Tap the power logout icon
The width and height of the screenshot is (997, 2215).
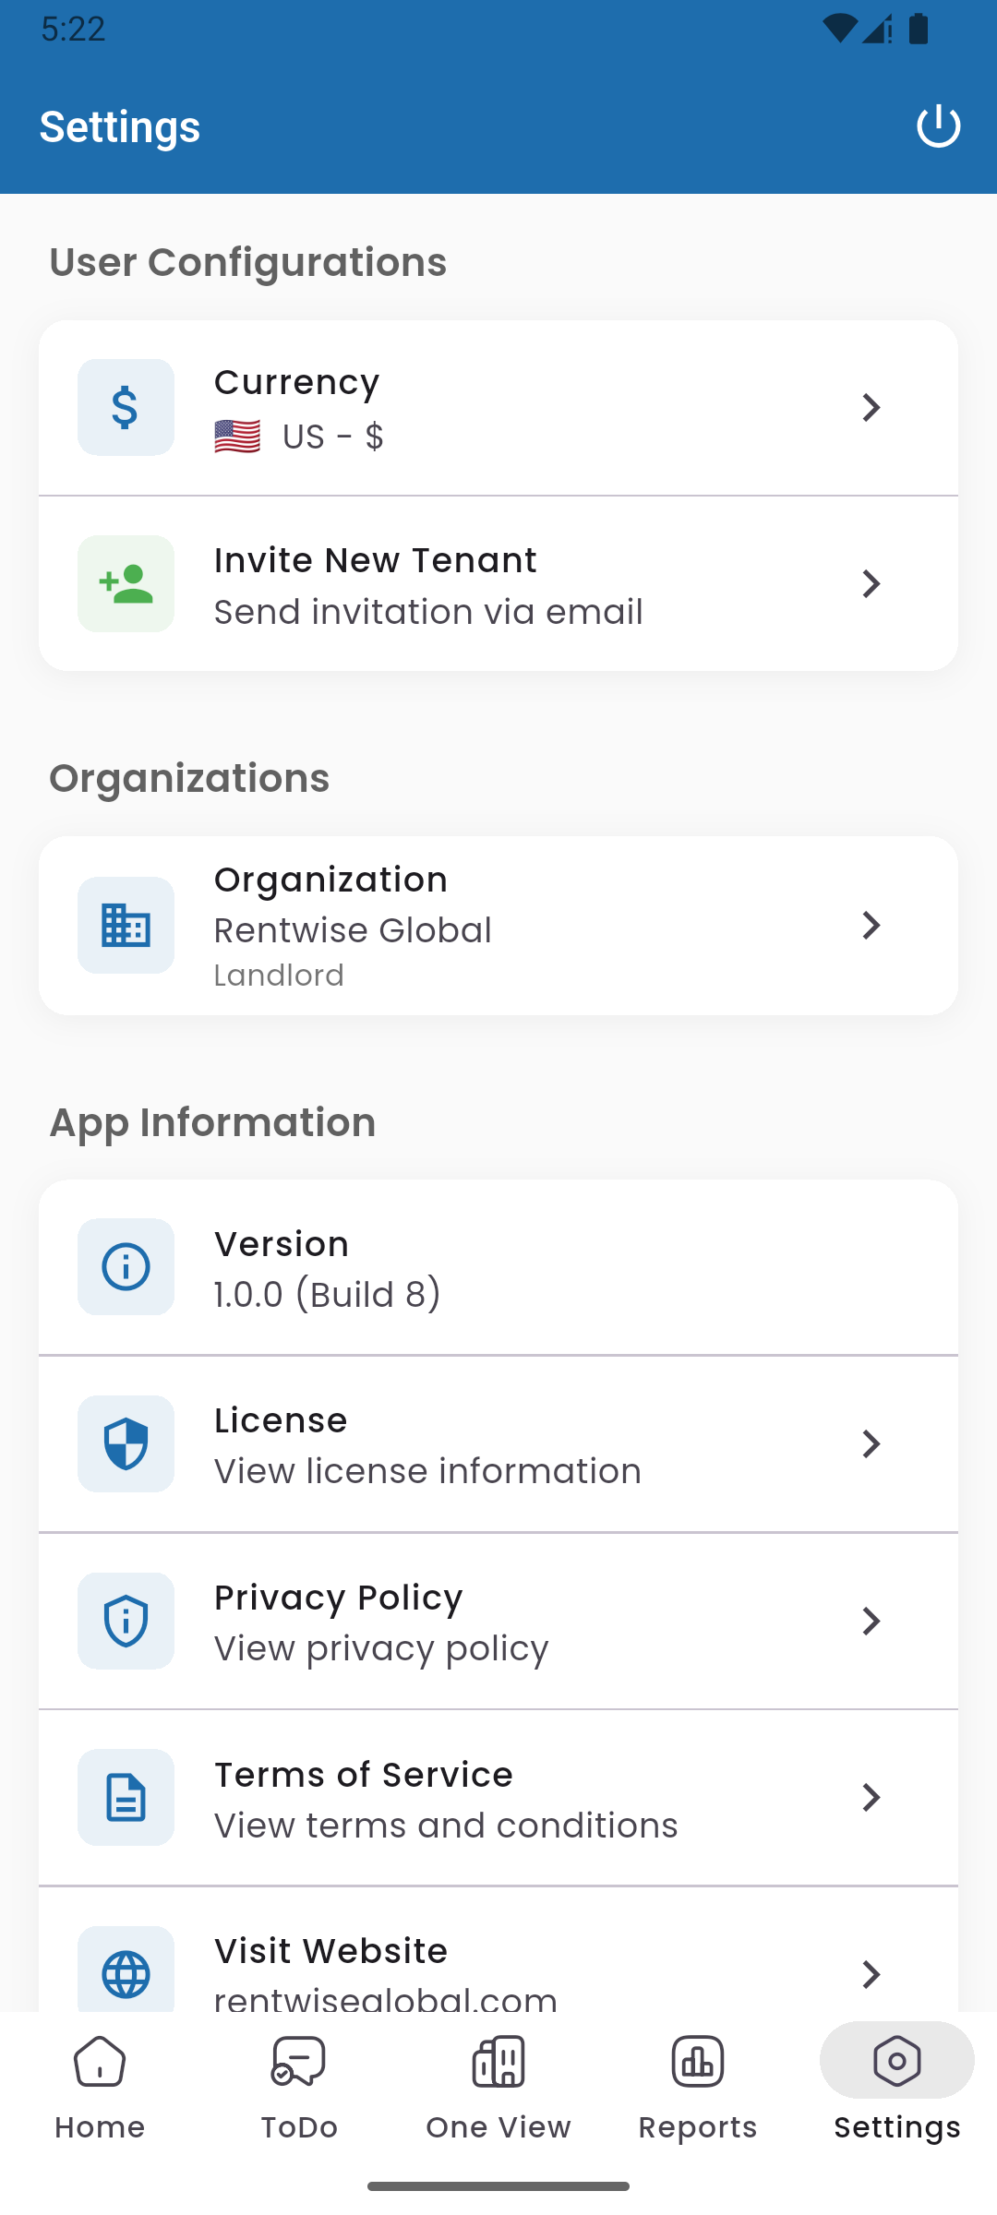pyautogui.click(x=938, y=126)
